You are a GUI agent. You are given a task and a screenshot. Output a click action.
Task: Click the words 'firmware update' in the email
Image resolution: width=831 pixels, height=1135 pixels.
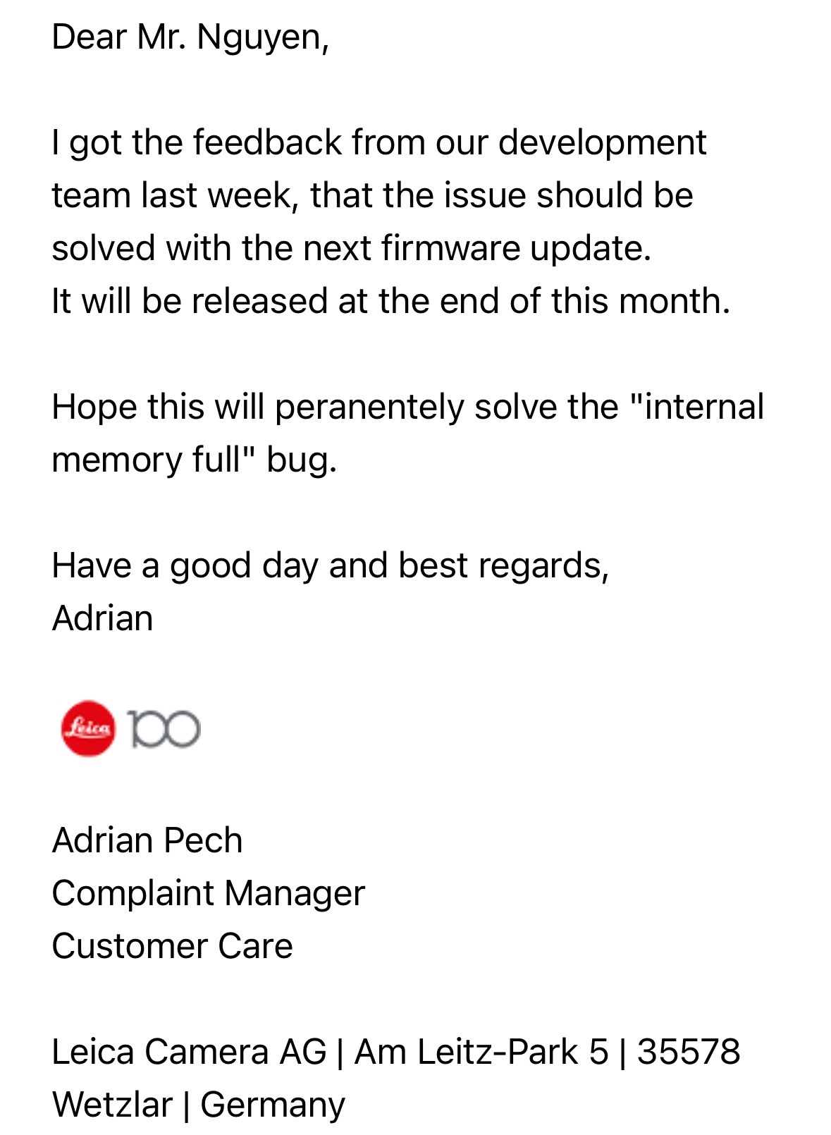pyautogui.click(x=516, y=248)
